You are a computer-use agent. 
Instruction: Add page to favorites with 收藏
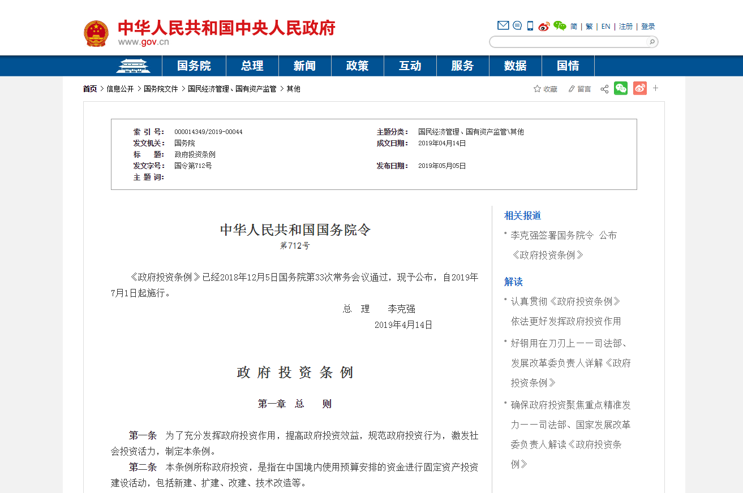coord(546,89)
